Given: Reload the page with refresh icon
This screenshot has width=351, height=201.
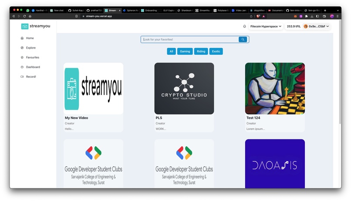Looking at the screenshot, I should tap(24, 16).
